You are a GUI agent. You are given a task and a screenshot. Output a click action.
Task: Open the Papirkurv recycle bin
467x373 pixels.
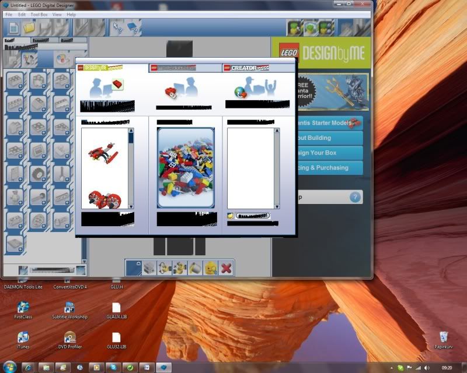pyautogui.click(x=444, y=340)
